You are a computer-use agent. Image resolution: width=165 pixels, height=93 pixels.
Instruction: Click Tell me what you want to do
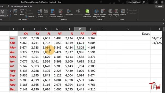click(x=21, y=6)
